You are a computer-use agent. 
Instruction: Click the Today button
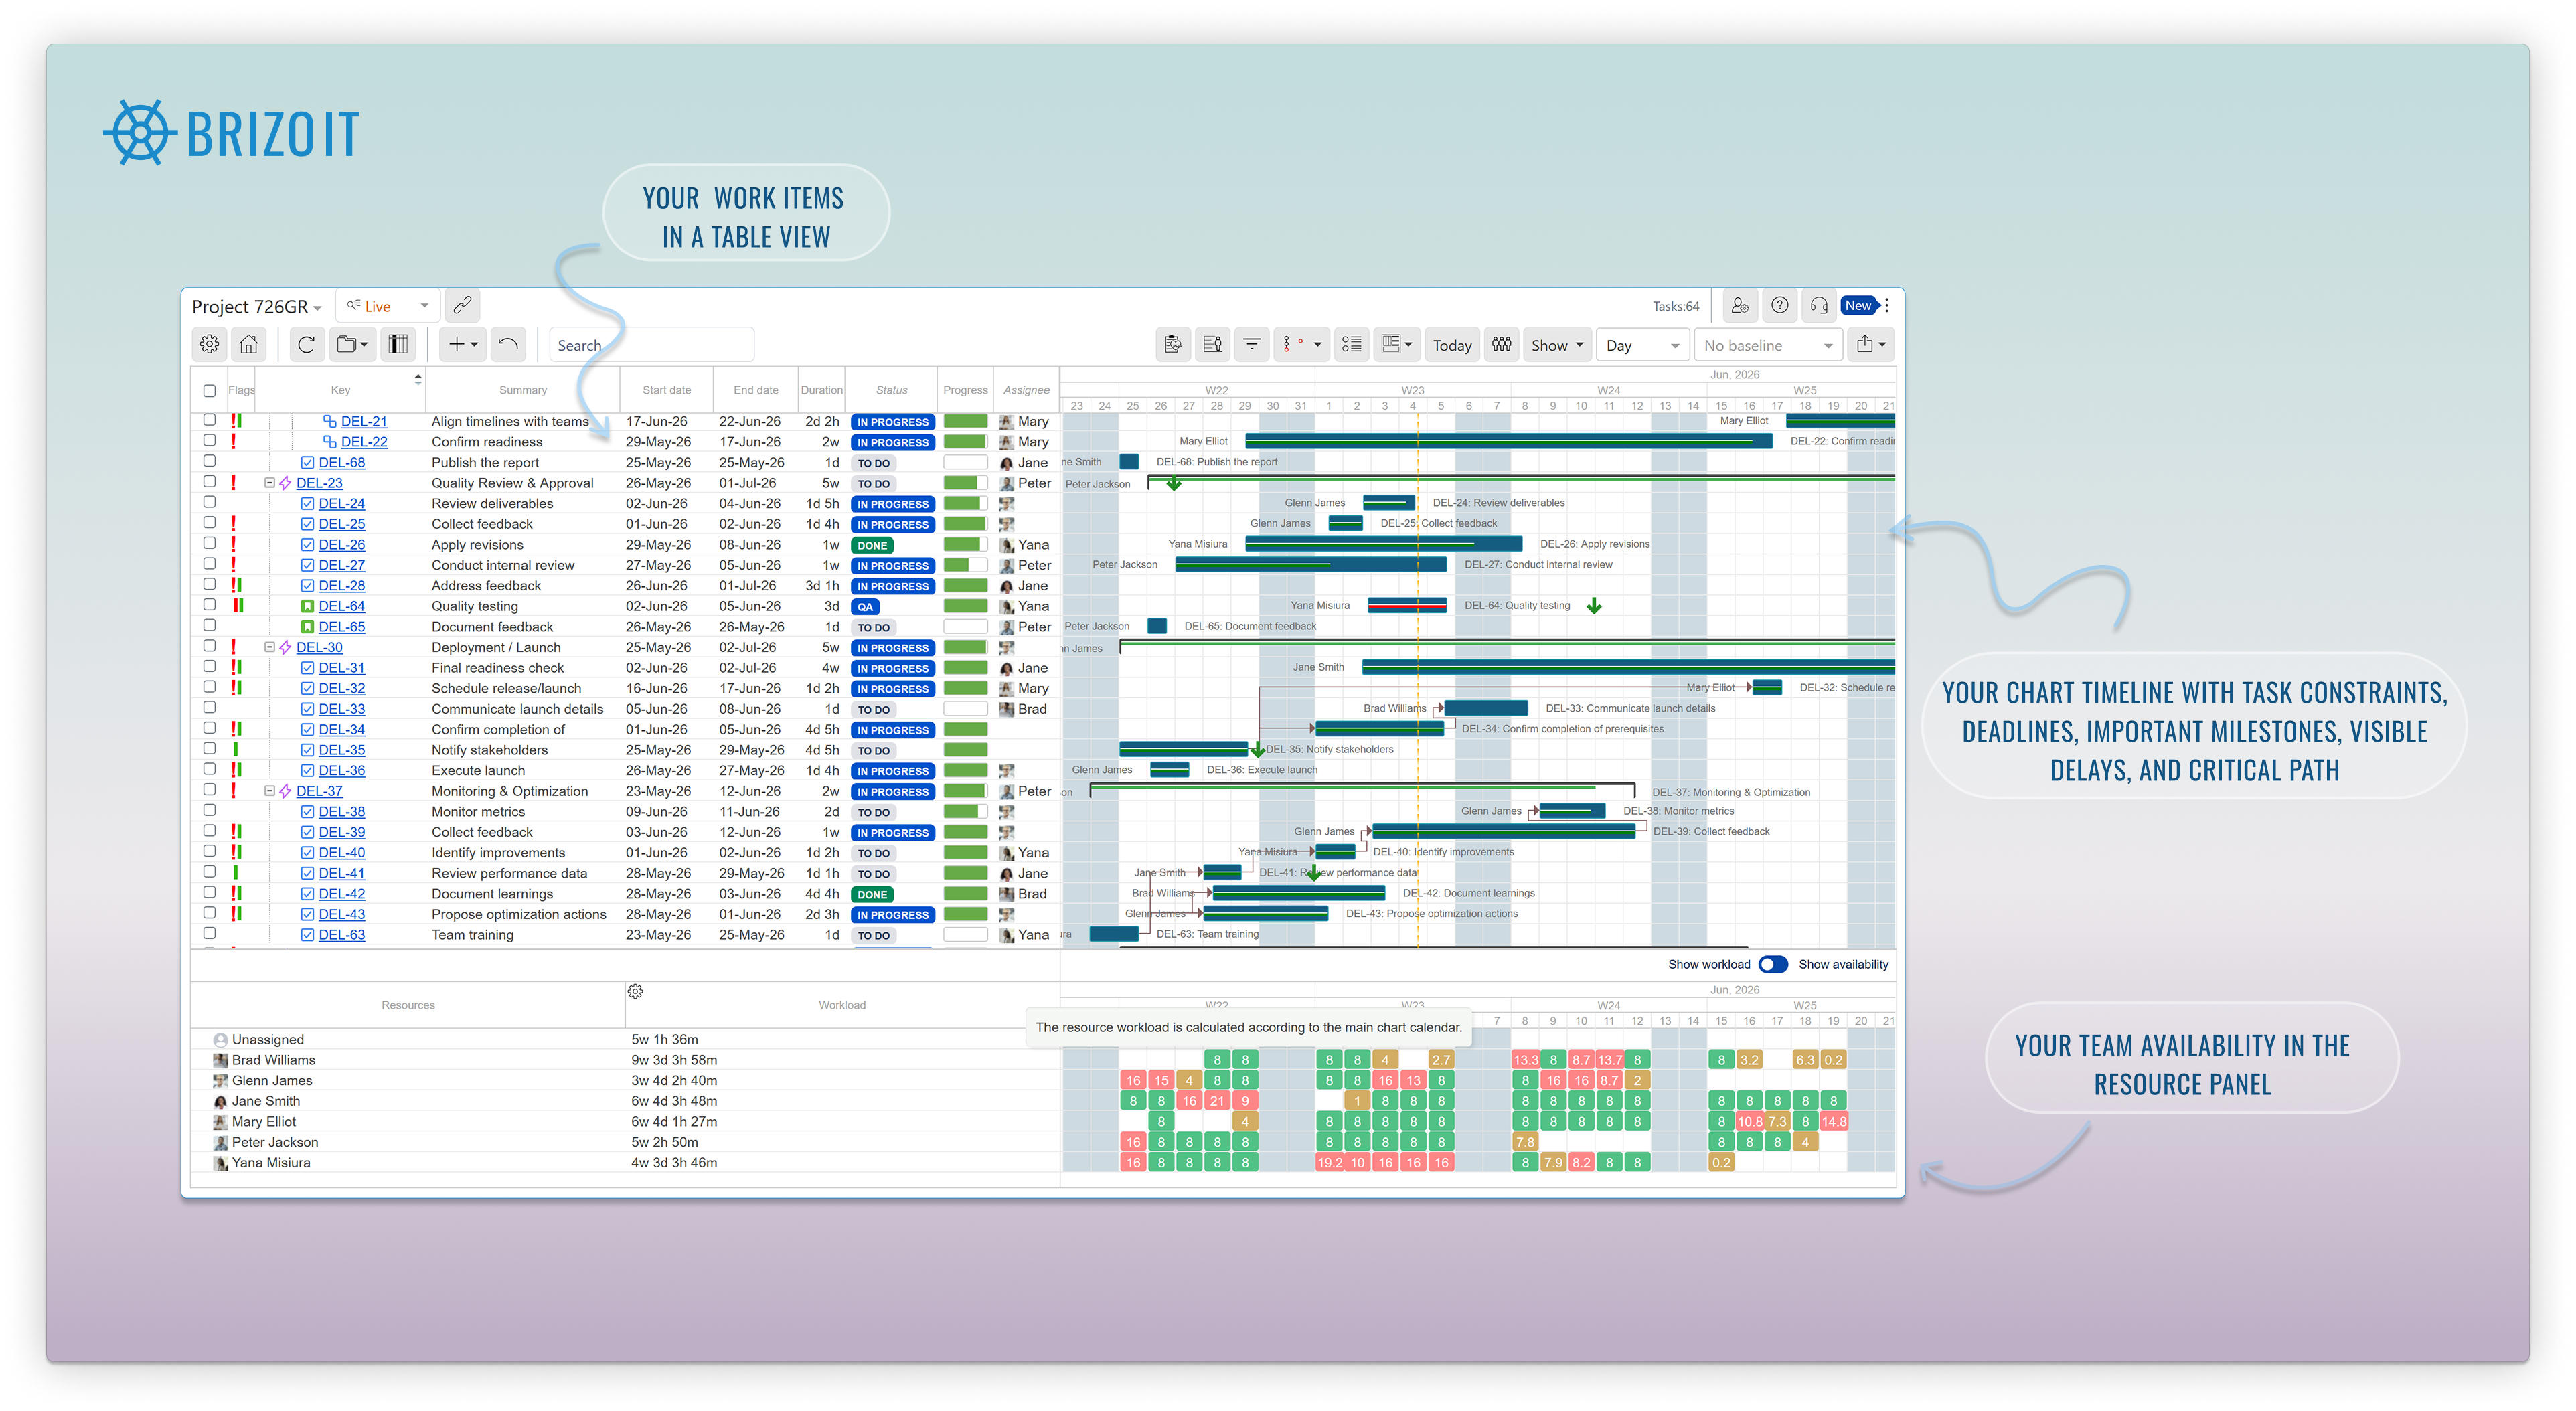(1452, 345)
